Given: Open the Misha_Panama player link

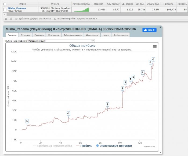Looking at the screenshot, I should (17, 8).
